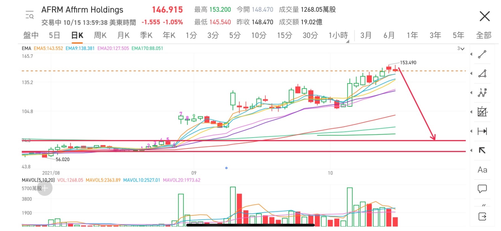Viewport: 501px width, 231px height.
Task: Select the line drawing tool
Action: click(482, 54)
